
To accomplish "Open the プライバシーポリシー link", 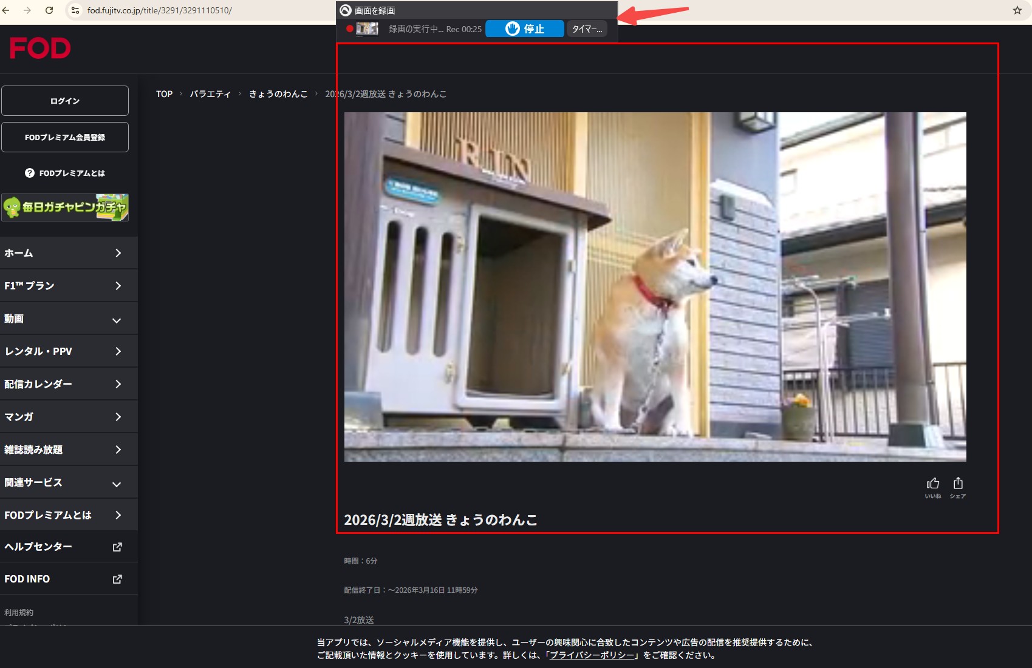I will (592, 655).
